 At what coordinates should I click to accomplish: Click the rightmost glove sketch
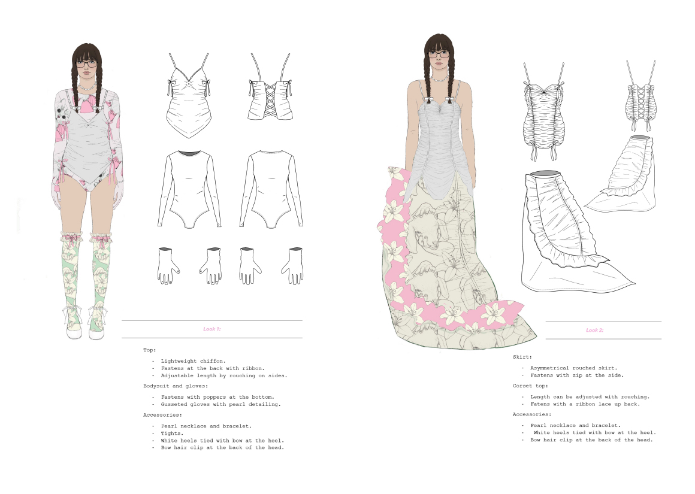pyautogui.click(x=292, y=266)
